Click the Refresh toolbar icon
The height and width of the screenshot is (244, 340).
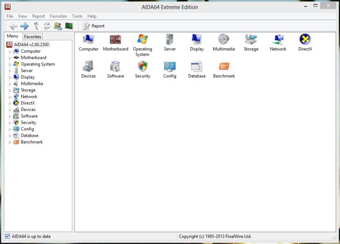(x=47, y=26)
